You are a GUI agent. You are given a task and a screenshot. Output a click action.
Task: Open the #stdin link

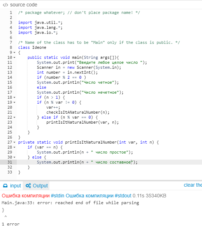58,196
